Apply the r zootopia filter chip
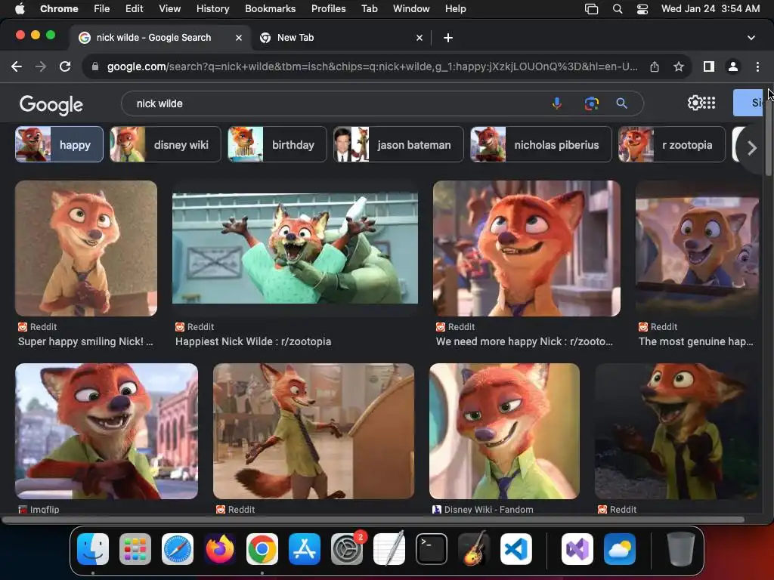This screenshot has height=580, width=774. 672,144
